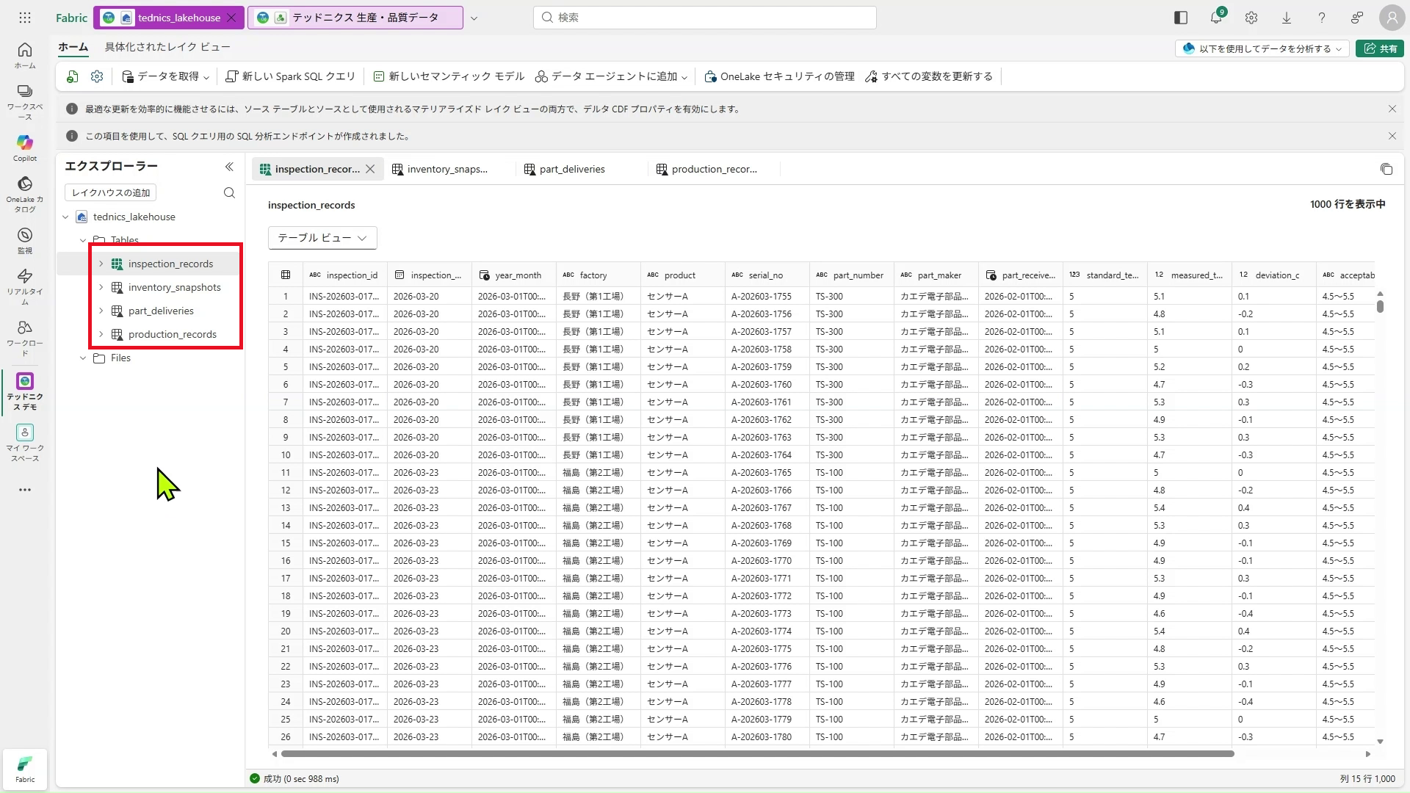1410x793 pixels.
Task: Expand the production_records tree node
Action: (x=101, y=334)
